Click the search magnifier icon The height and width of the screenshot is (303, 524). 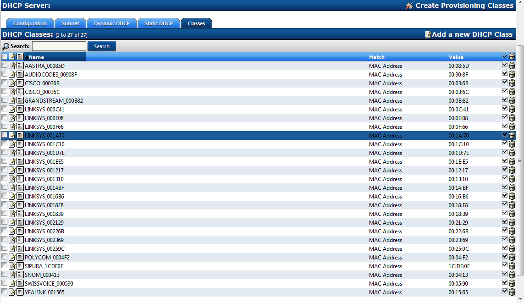click(6, 46)
